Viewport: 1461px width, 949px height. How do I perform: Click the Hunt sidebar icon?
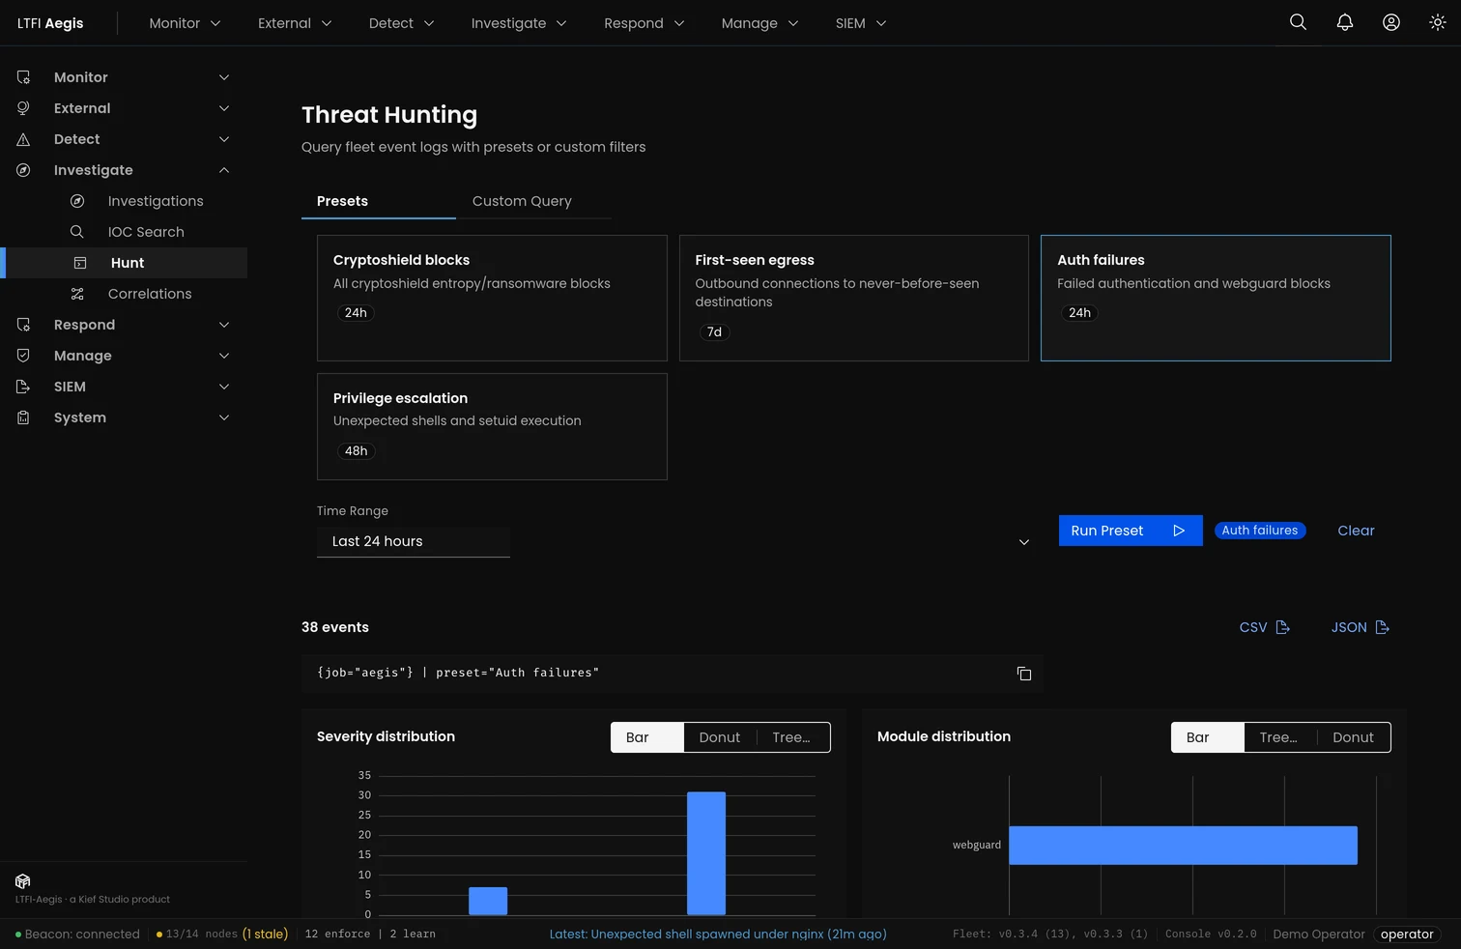click(80, 263)
